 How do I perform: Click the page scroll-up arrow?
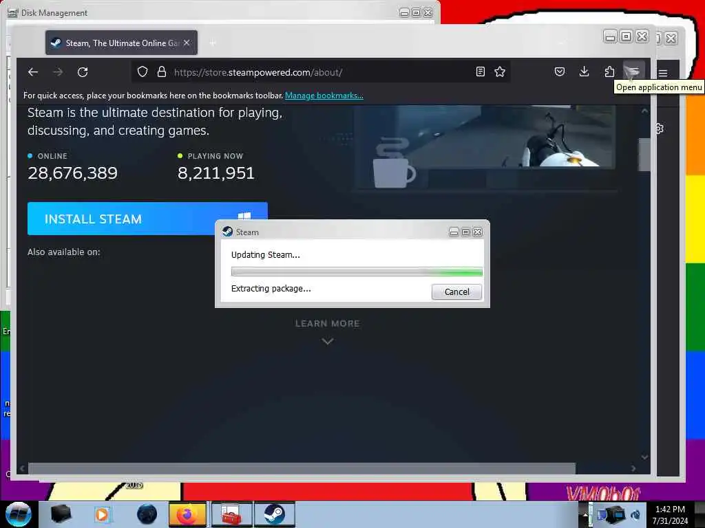pyautogui.click(x=644, y=111)
